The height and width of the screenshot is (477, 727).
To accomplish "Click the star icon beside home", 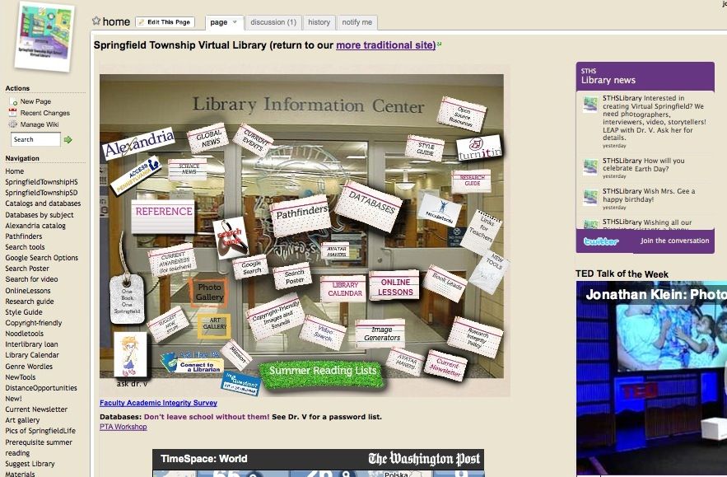I will coord(96,21).
